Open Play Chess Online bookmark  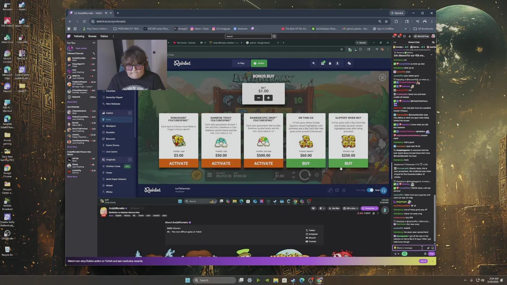point(95,28)
